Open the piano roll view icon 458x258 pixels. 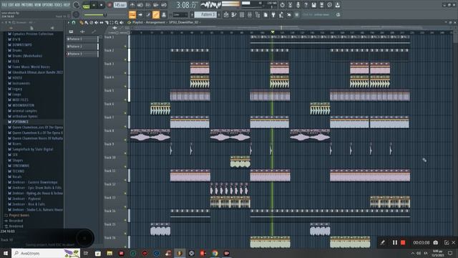[234, 14]
